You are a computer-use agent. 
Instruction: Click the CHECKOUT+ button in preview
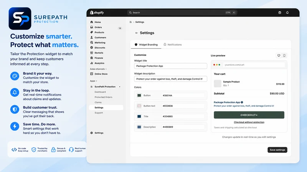[249, 115]
